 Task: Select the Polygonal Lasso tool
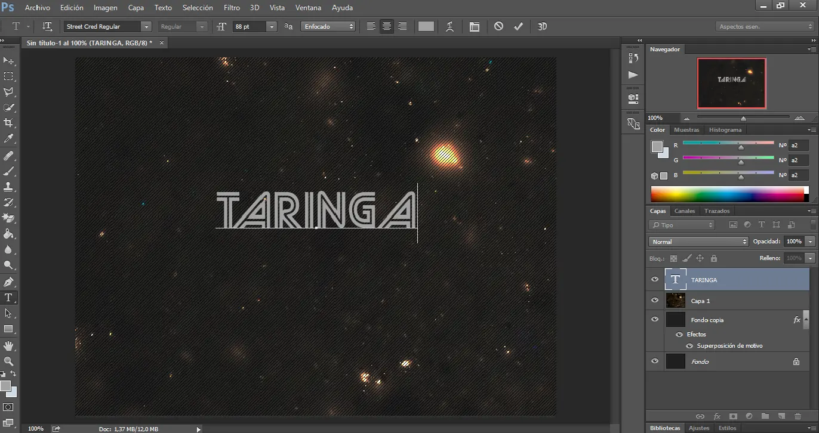pyautogui.click(x=8, y=92)
